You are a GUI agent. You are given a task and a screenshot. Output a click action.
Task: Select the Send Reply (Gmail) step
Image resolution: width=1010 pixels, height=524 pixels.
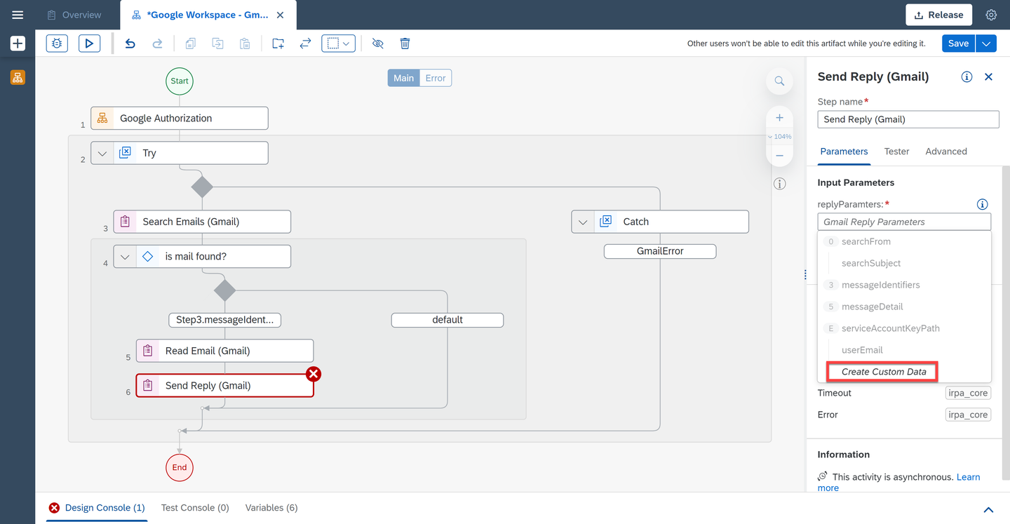click(224, 386)
